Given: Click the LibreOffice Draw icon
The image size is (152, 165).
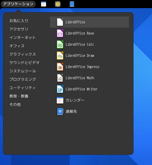Looking at the screenshot, I should (x=60, y=56).
